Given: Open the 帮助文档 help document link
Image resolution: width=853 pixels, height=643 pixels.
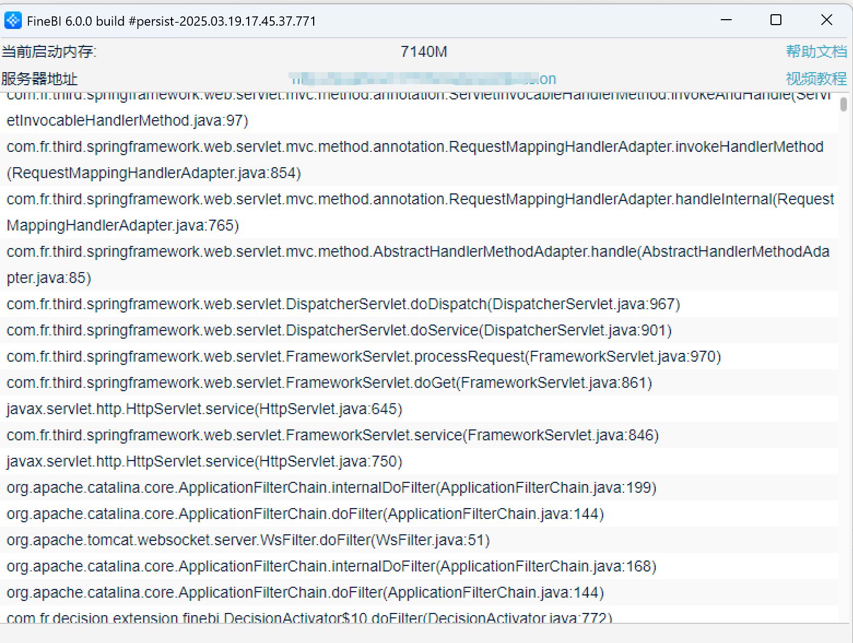Looking at the screenshot, I should click(x=816, y=51).
